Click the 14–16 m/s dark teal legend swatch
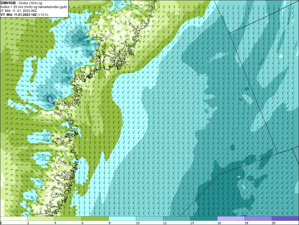 pyautogui.click(x=204, y=218)
